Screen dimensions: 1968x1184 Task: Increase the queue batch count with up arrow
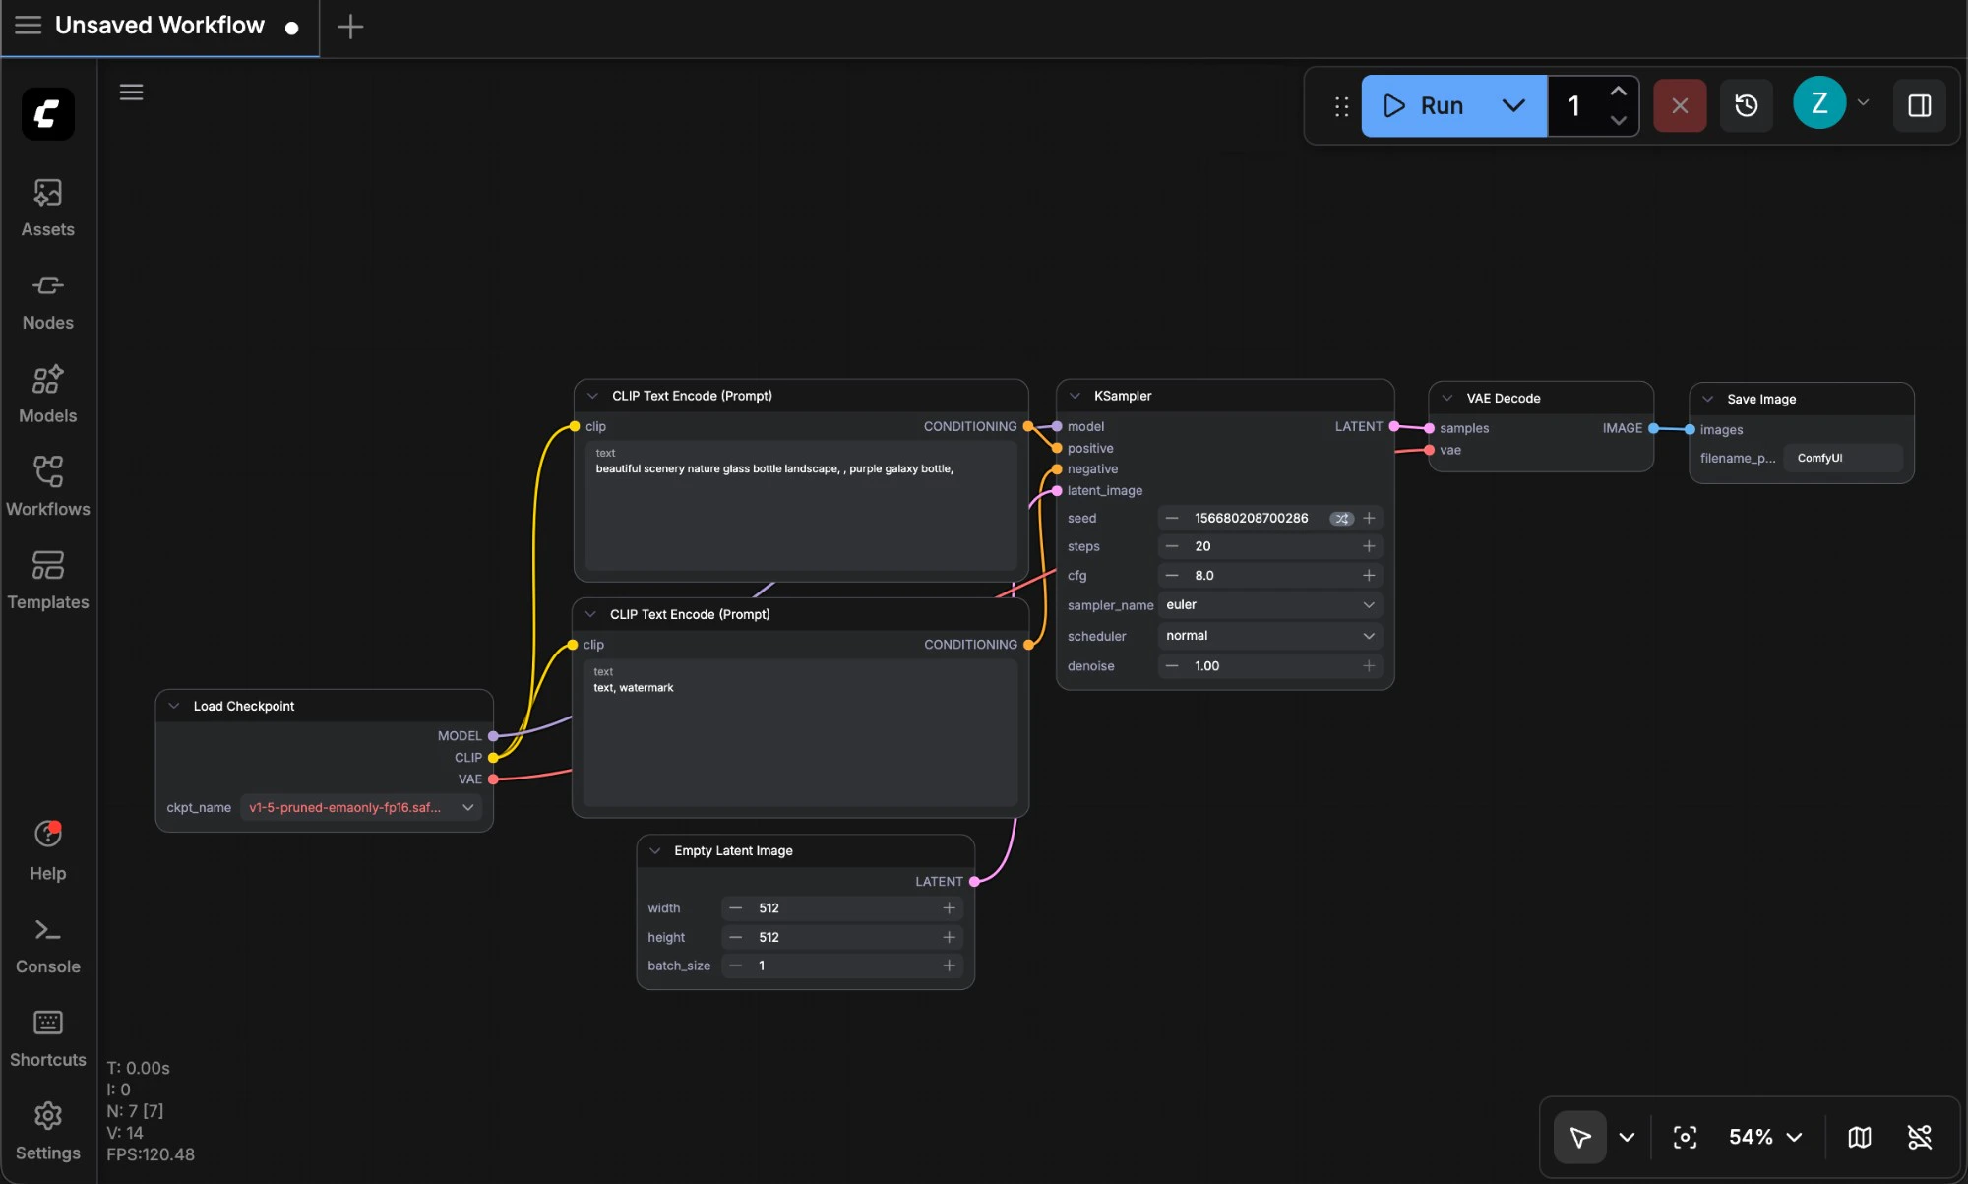coord(1618,91)
